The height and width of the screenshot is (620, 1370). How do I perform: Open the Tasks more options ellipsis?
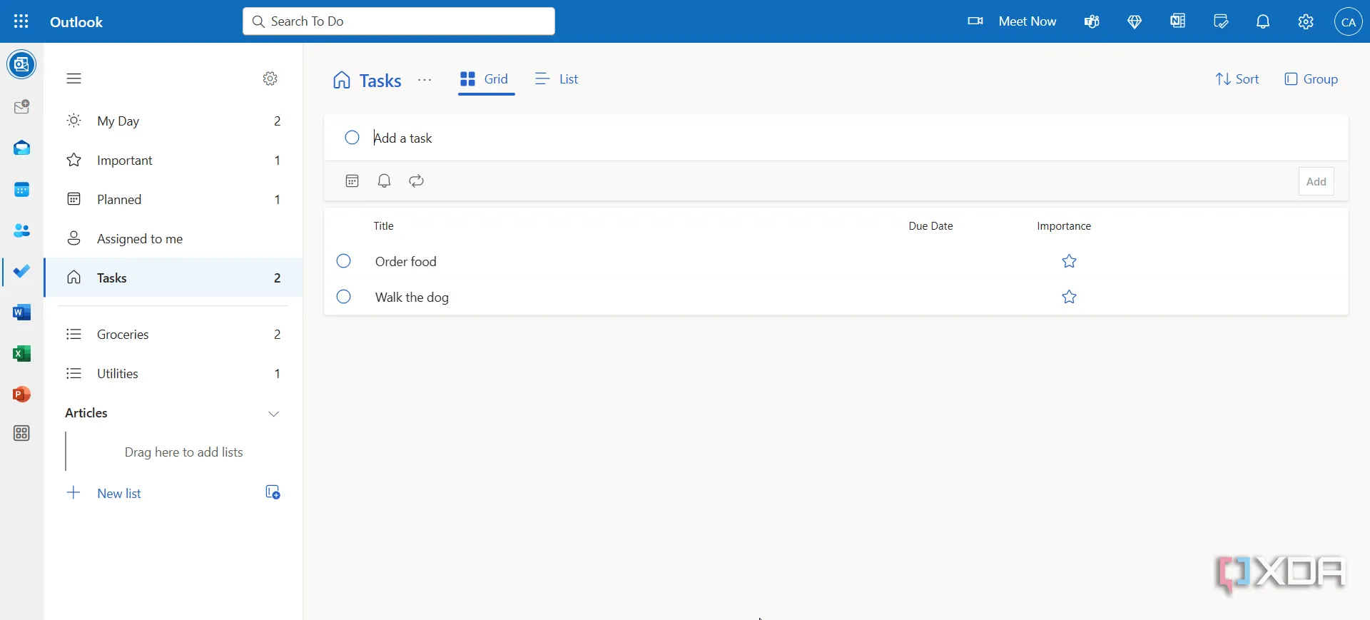425,80
